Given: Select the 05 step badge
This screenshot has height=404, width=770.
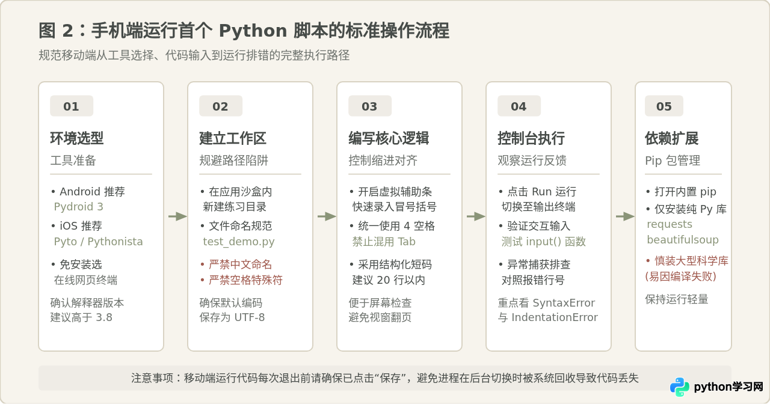Looking at the screenshot, I should (664, 106).
